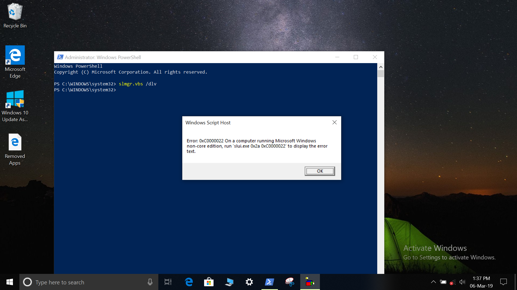Open Edge from the taskbar
This screenshot has height=290, width=517.
[189, 282]
